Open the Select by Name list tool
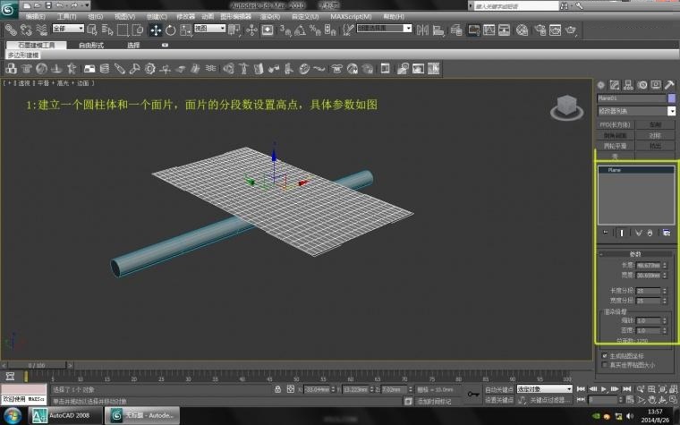This screenshot has height=425, width=680. 107,30
